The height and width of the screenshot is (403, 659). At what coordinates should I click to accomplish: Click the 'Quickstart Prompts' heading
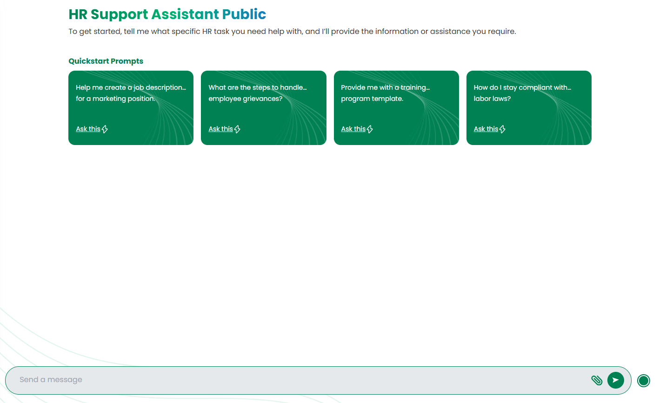click(x=106, y=61)
